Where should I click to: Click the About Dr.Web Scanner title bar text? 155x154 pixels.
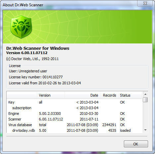[x=23, y=5]
